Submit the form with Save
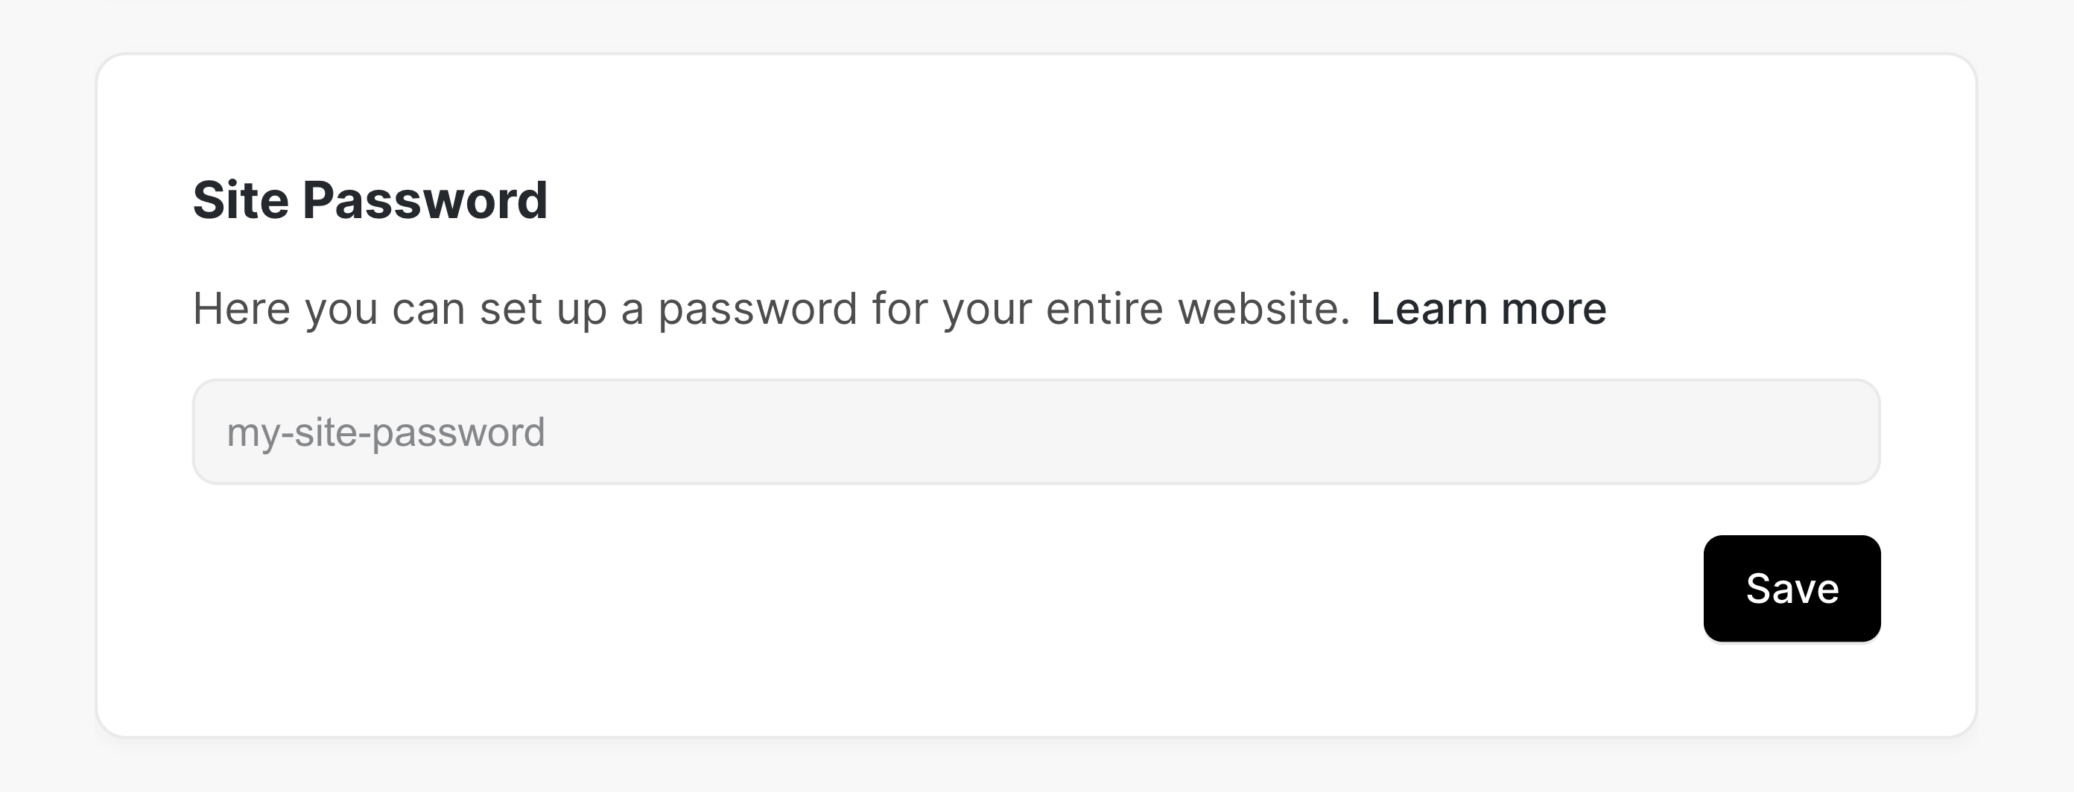Viewport: 2074px width, 792px height. pyautogui.click(x=1792, y=589)
